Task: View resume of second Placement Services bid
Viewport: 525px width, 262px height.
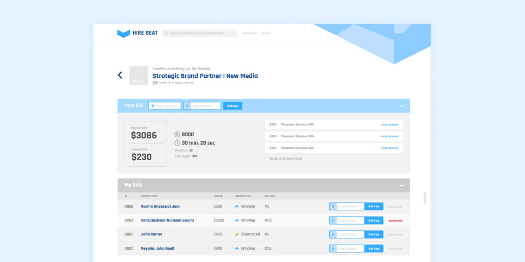Action: coord(390,136)
